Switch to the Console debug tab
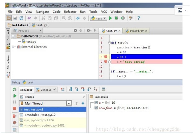194x135 pixels. click(x=46, y=90)
